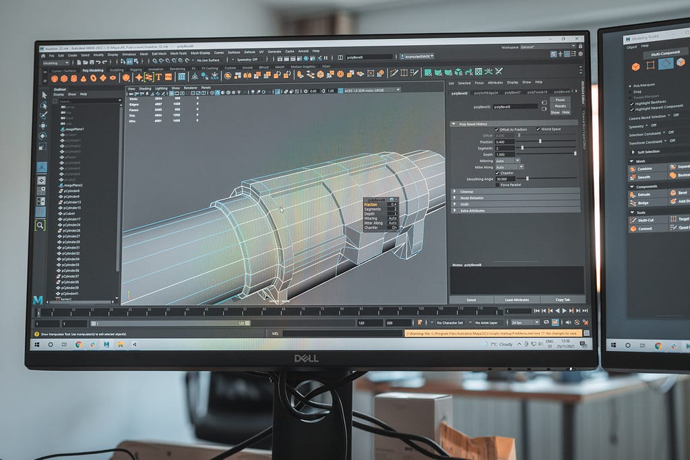The height and width of the screenshot is (460, 690).
Task: Collapse the Poly Bevel History section
Action: click(x=453, y=124)
